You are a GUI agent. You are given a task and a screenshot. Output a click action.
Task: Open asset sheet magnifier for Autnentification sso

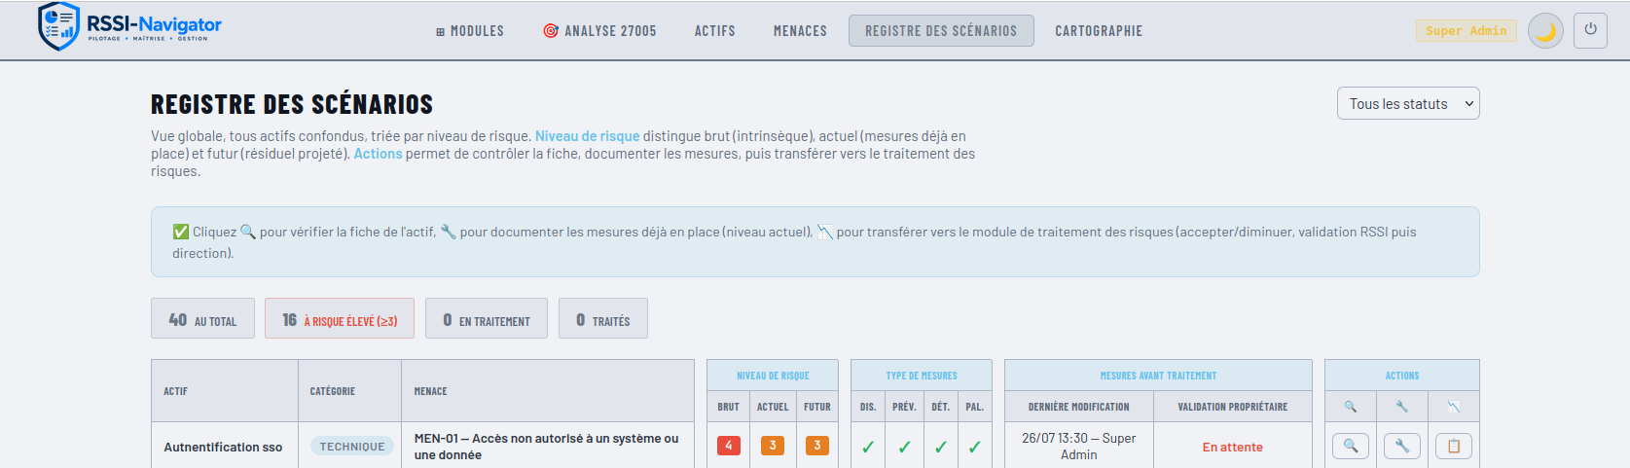(1351, 446)
